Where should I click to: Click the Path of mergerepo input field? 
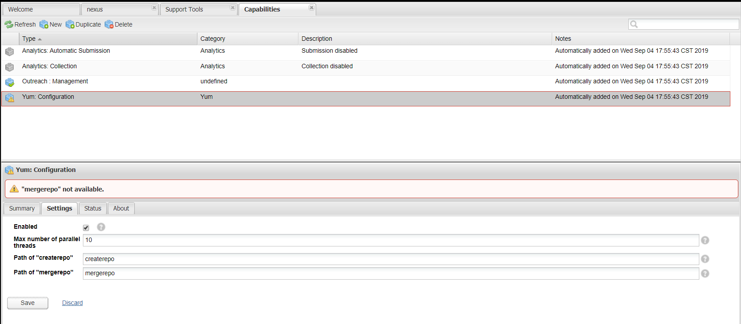[390, 273]
